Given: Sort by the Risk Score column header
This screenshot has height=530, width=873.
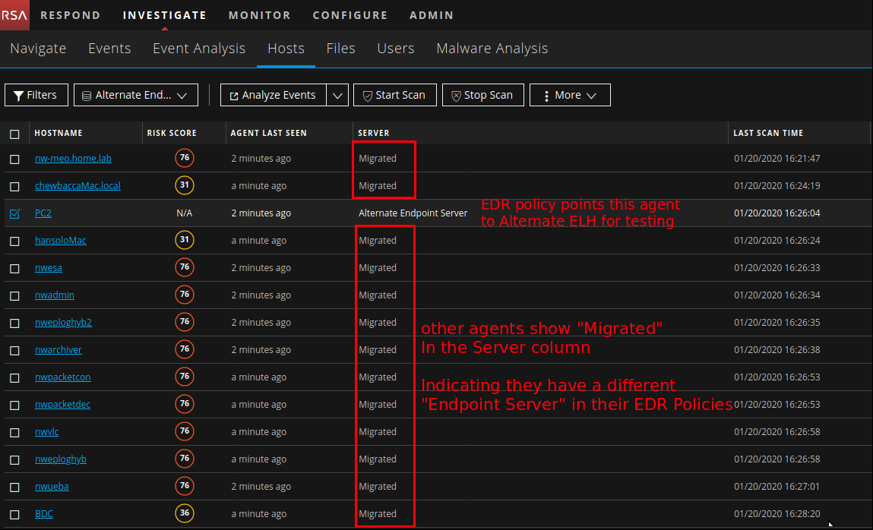Looking at the screenshot, I should pos(172,133).
